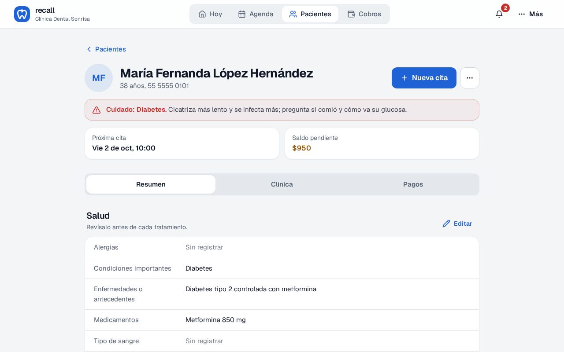Image resolution: width=564 pixels, height=352 pixels.
Task: Go back to Pacientes list
Action: (x=106, y=49)
